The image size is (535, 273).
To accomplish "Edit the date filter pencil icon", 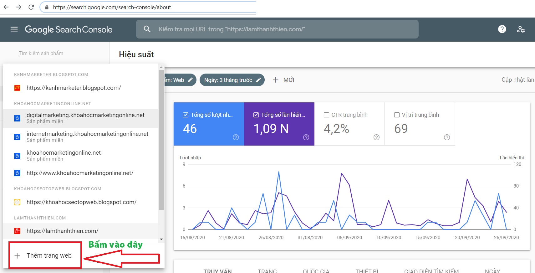I will pyautogui.click(x=258, y=80).
